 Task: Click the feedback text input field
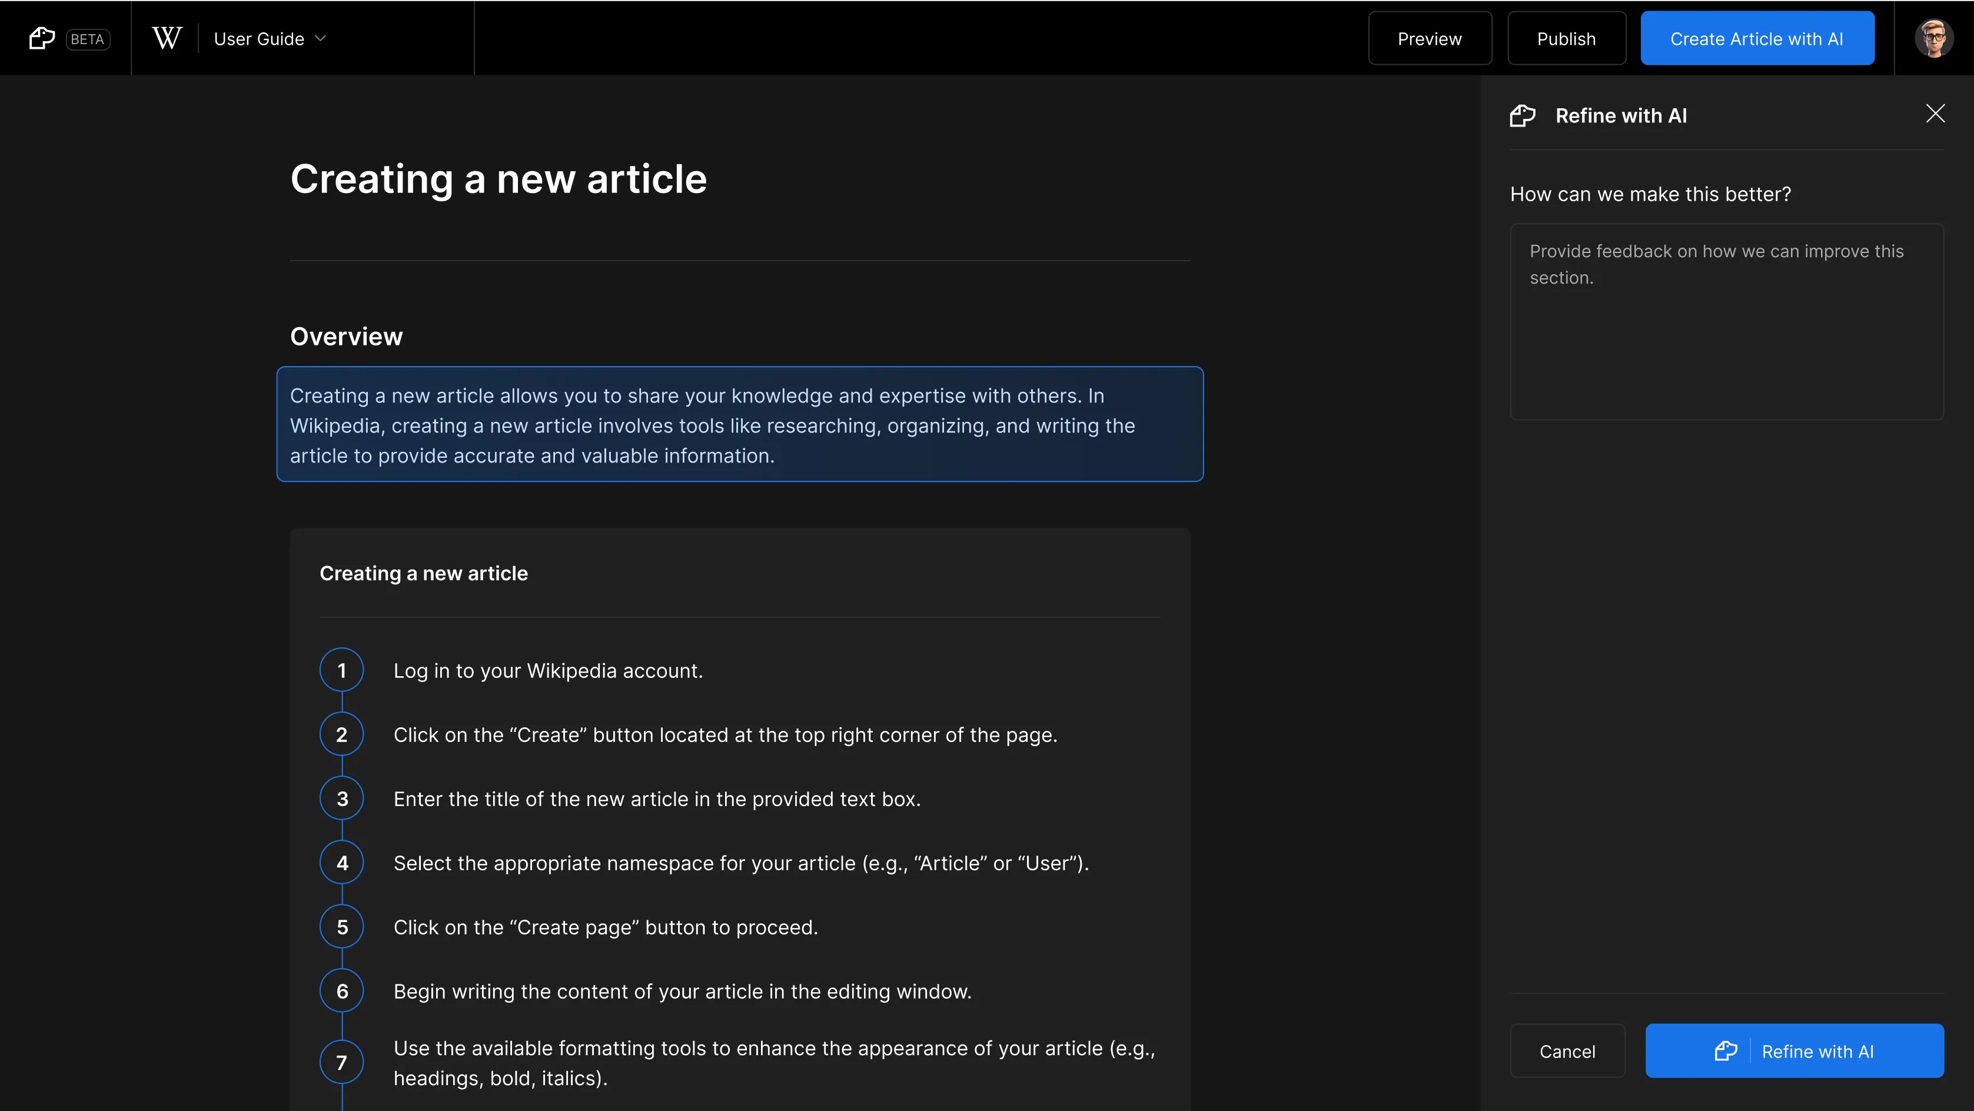tap(1726, 322)
